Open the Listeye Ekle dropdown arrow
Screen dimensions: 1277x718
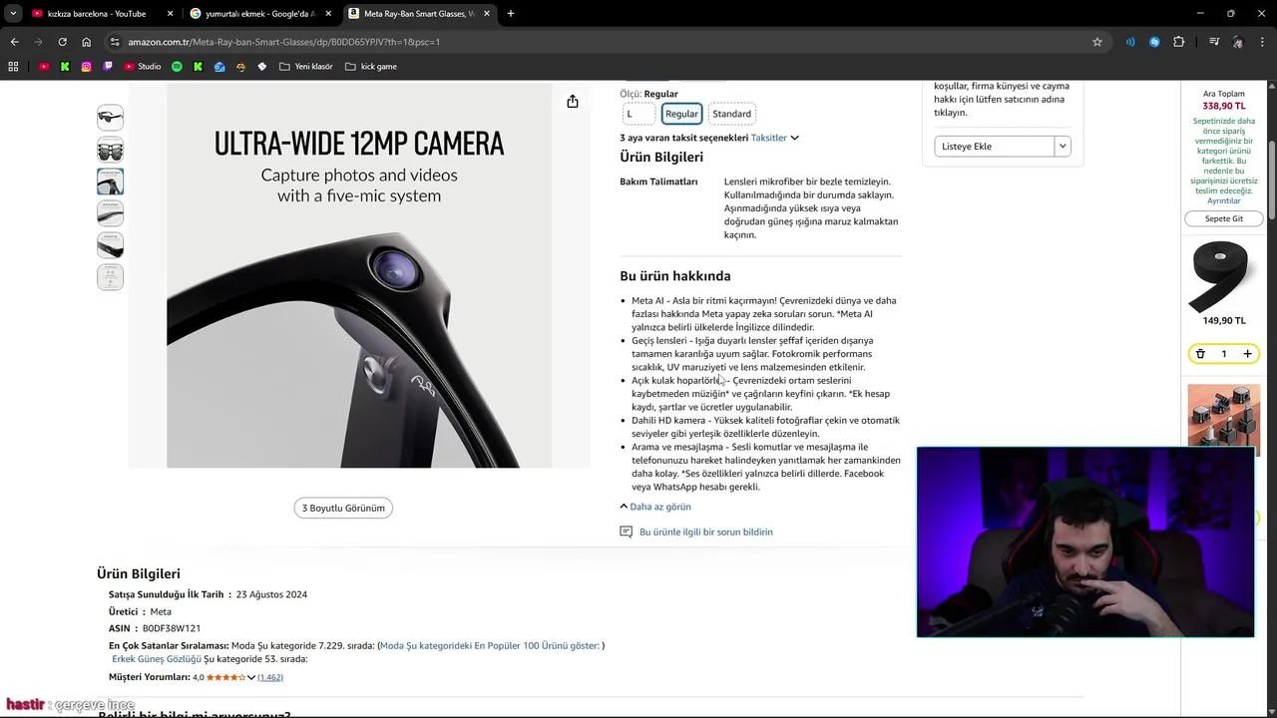[1063, 146]
